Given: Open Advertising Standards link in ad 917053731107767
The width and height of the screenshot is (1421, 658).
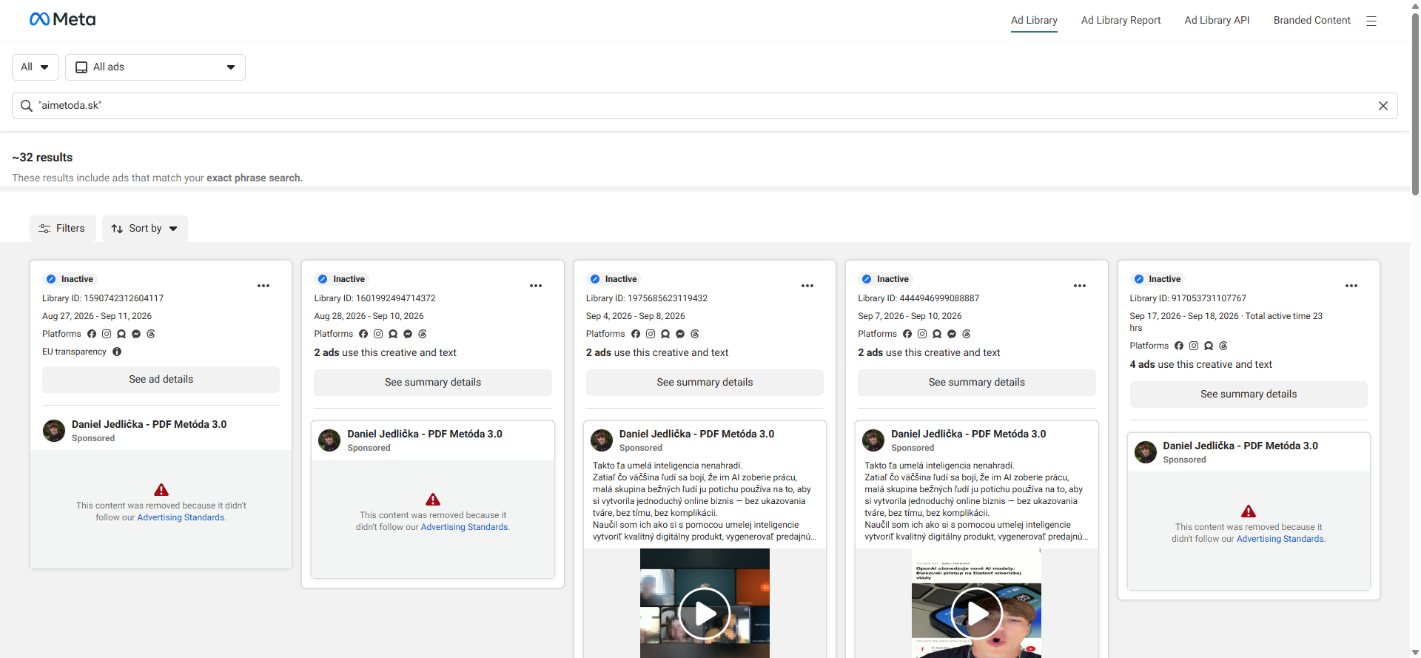Looking at the screenshot, I should pos(1280,540).
